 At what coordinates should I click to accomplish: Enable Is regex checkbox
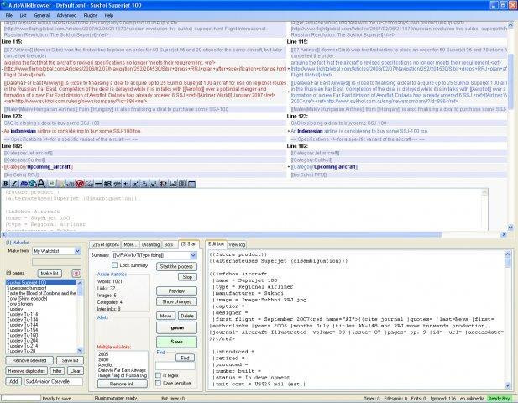(x=158, y=375)
